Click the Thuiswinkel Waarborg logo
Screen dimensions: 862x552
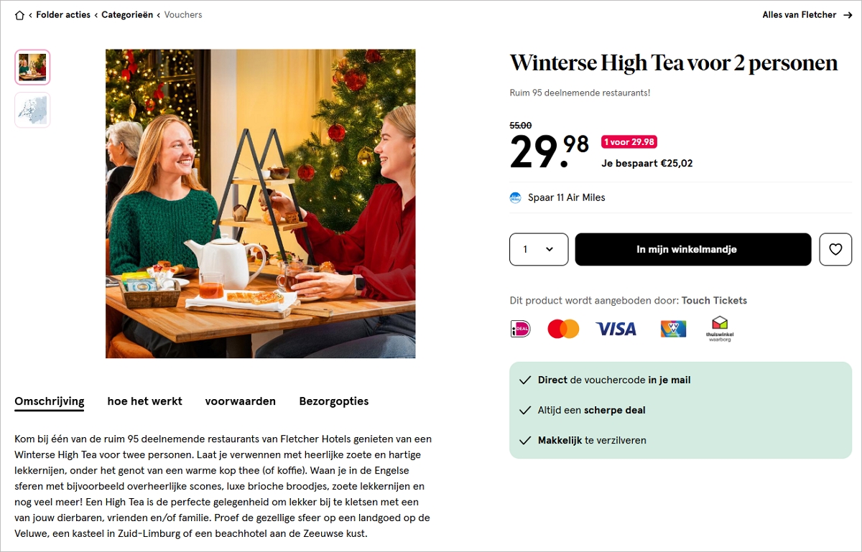[720, 329]
